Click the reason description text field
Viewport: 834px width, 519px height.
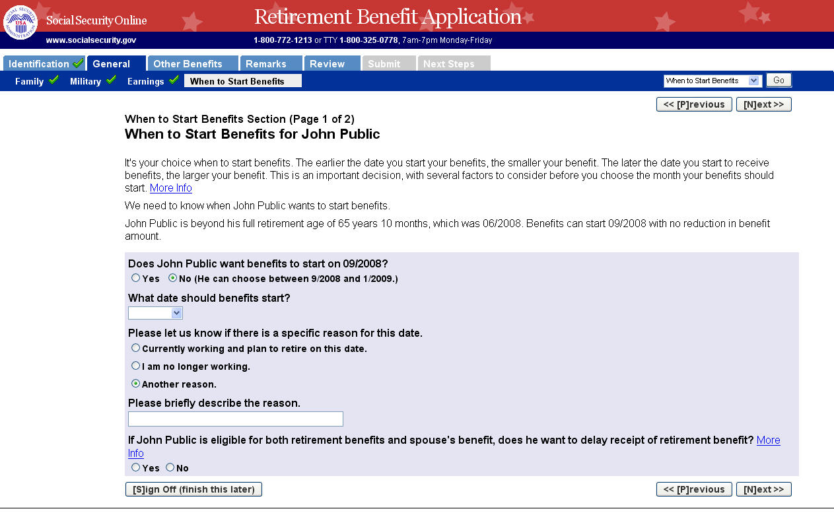point(236,419)
